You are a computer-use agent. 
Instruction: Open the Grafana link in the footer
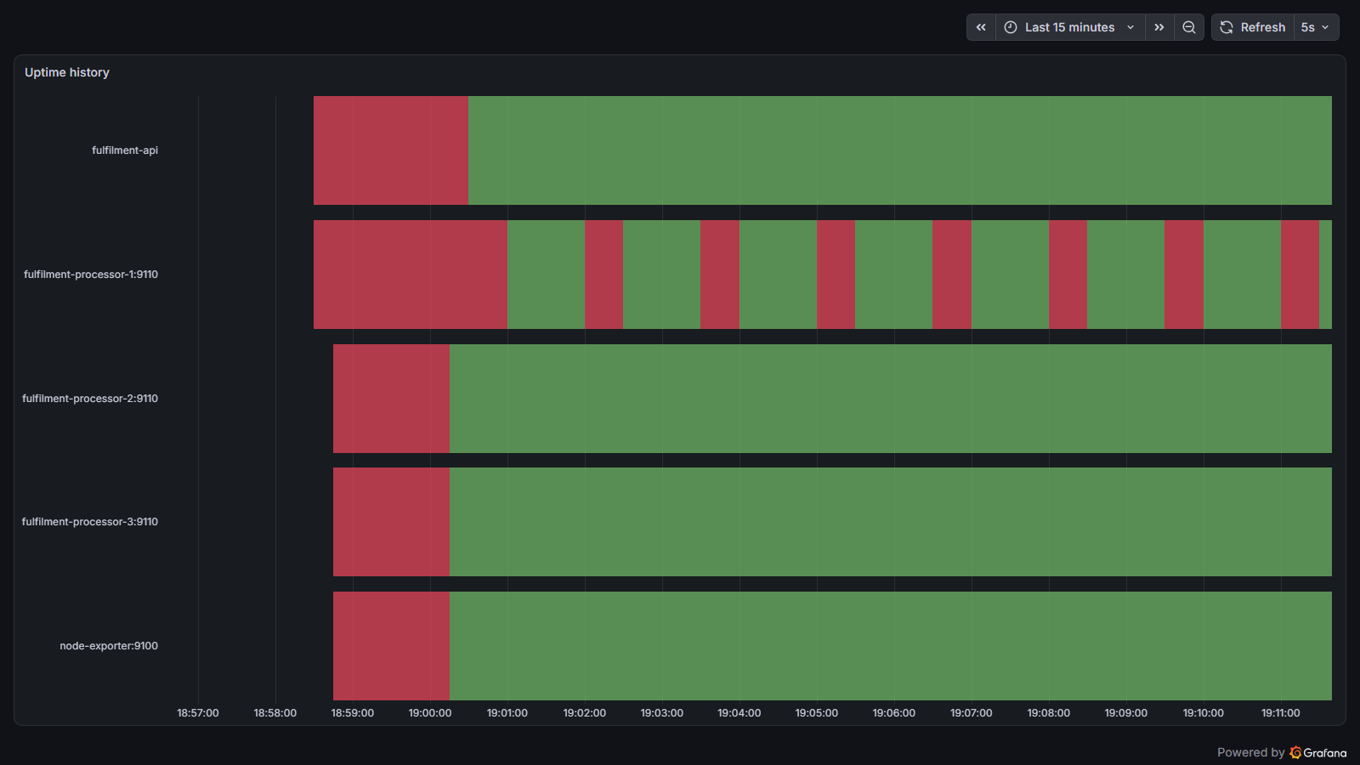click(x=1318, y=752)
